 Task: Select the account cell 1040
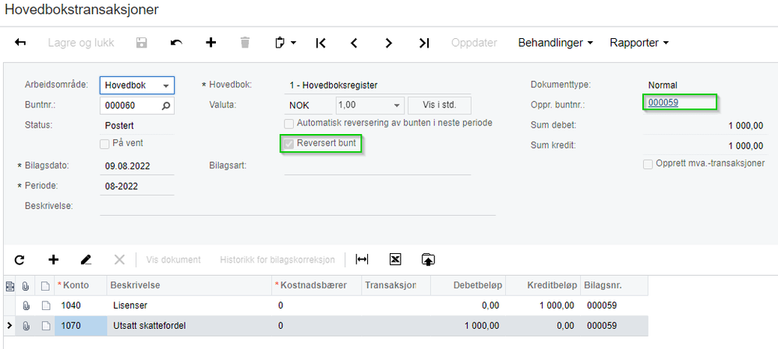click(x=81, y=306)
